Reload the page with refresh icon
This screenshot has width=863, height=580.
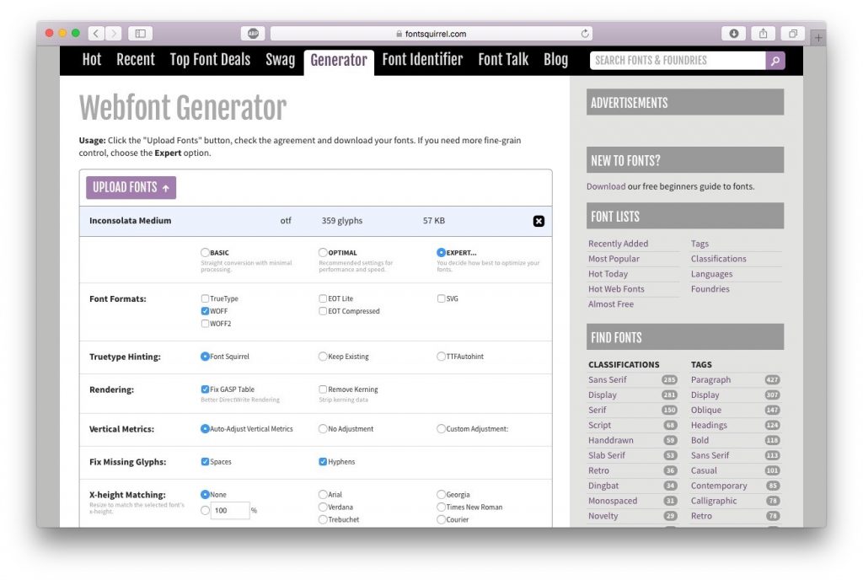tap(585, 34)
